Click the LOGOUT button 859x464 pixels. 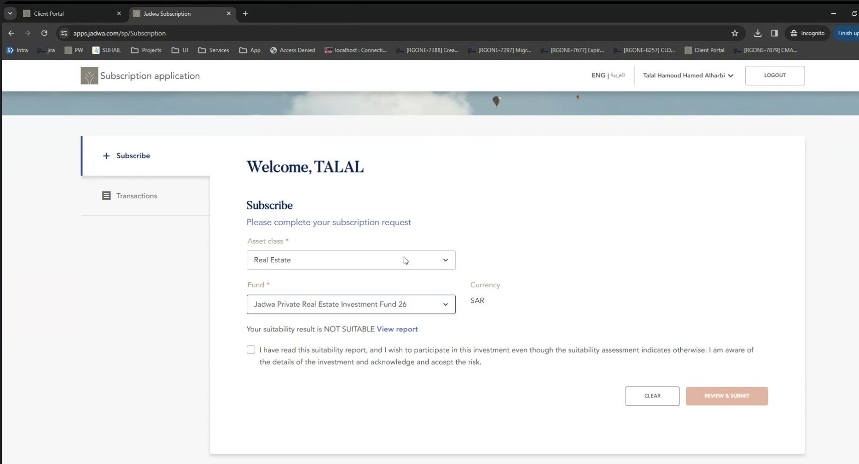775,75
